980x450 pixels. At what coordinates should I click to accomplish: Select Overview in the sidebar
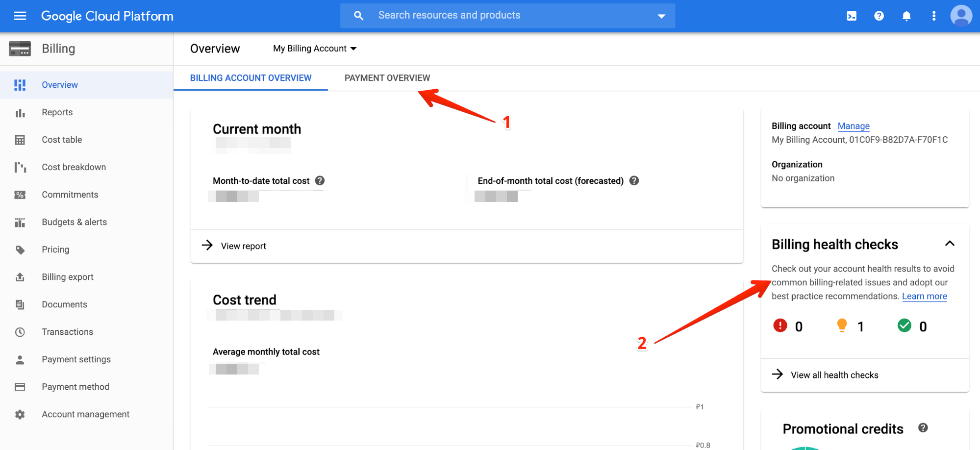point(86,85)
